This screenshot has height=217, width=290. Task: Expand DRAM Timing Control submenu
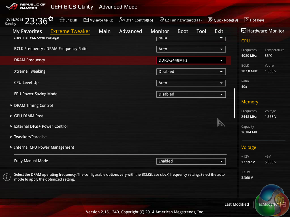pos(33,105)
